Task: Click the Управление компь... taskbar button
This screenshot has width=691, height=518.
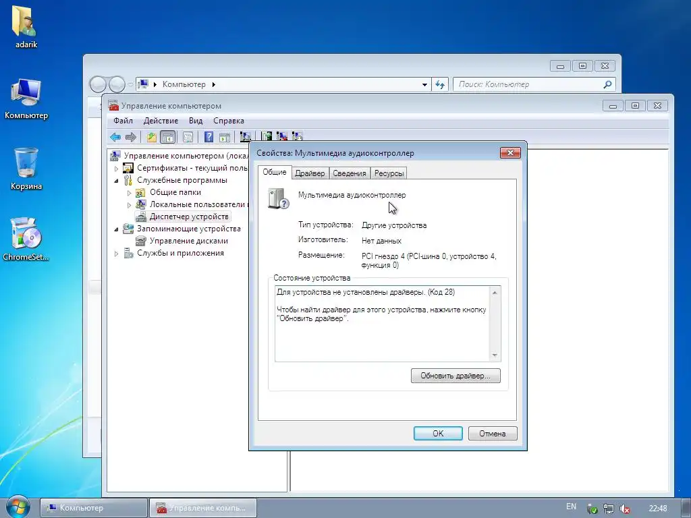Action: click(x=202, y=508)
